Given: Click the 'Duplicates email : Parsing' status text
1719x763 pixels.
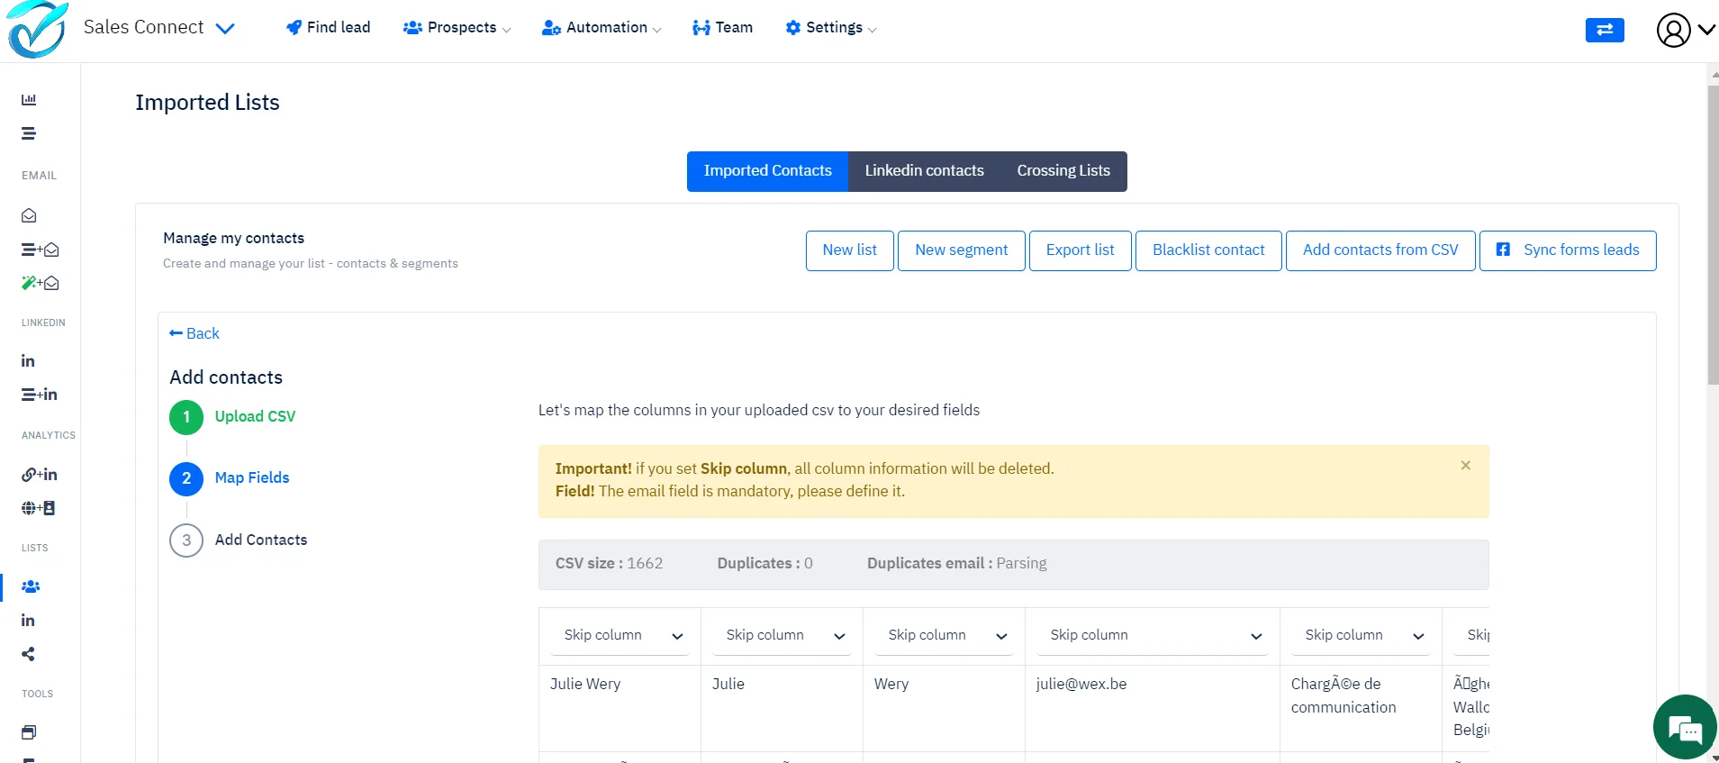Looking at the screenshot, I should 957,564.
